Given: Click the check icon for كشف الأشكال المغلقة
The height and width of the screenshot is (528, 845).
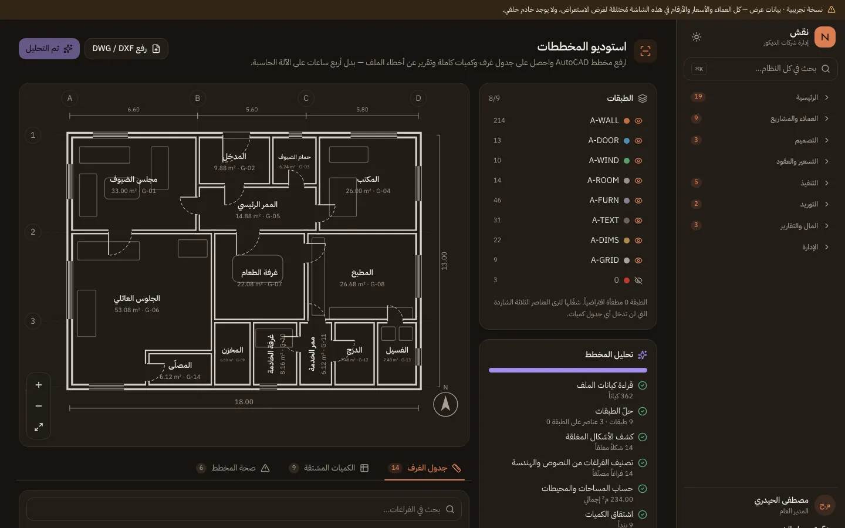Looking at the screenshot, I should coord(643,437).
